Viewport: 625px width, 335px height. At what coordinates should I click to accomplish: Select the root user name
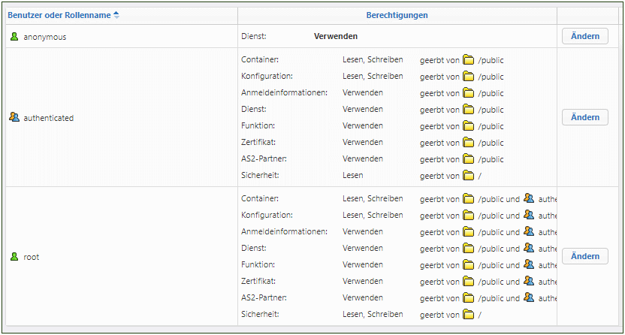[x=32, y=257]
